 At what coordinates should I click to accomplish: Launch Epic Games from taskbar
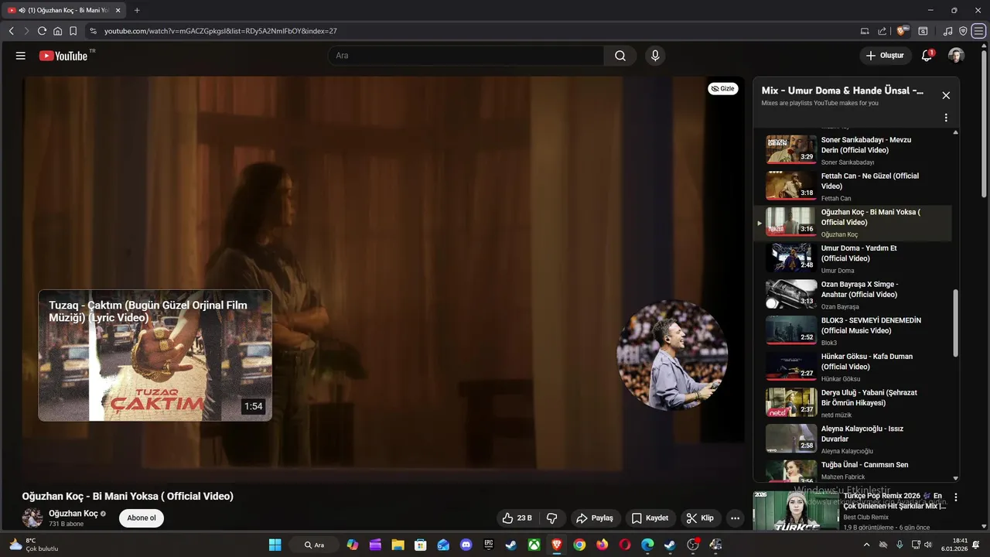(x=488, y=545)
